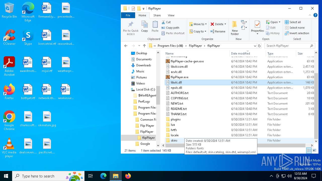The width and height of the screenshot is (322, 181).
Task: Open recent locations dropdown arrow
Action: click(x=139, y=46)
